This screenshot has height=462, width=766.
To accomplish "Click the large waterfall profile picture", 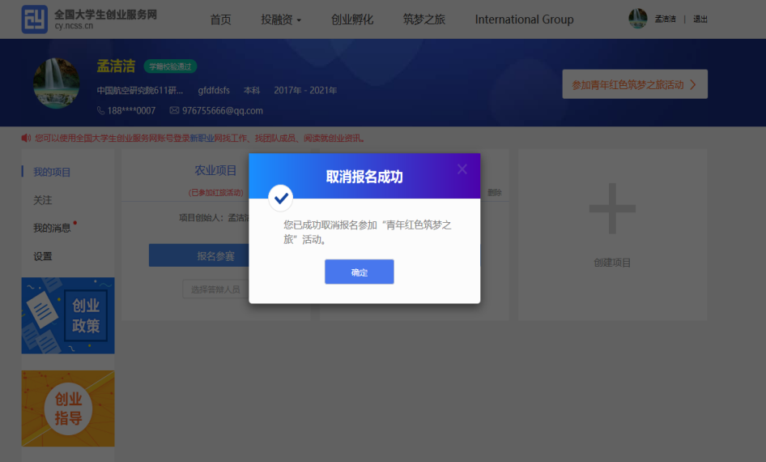I will [x=56, y=83].
